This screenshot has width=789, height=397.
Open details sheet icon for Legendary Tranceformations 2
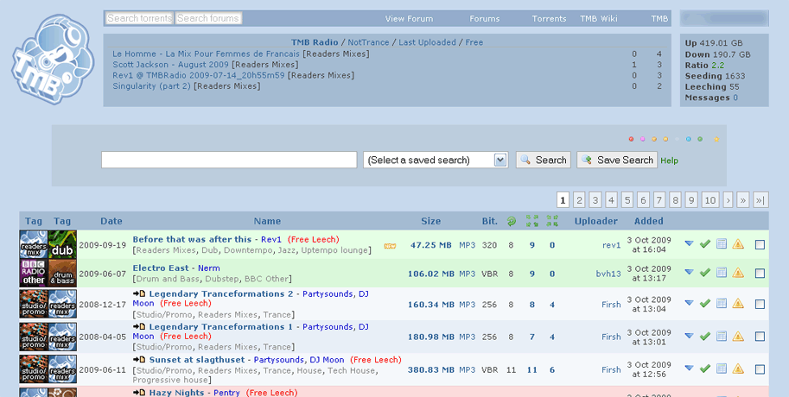coord(722,304)
